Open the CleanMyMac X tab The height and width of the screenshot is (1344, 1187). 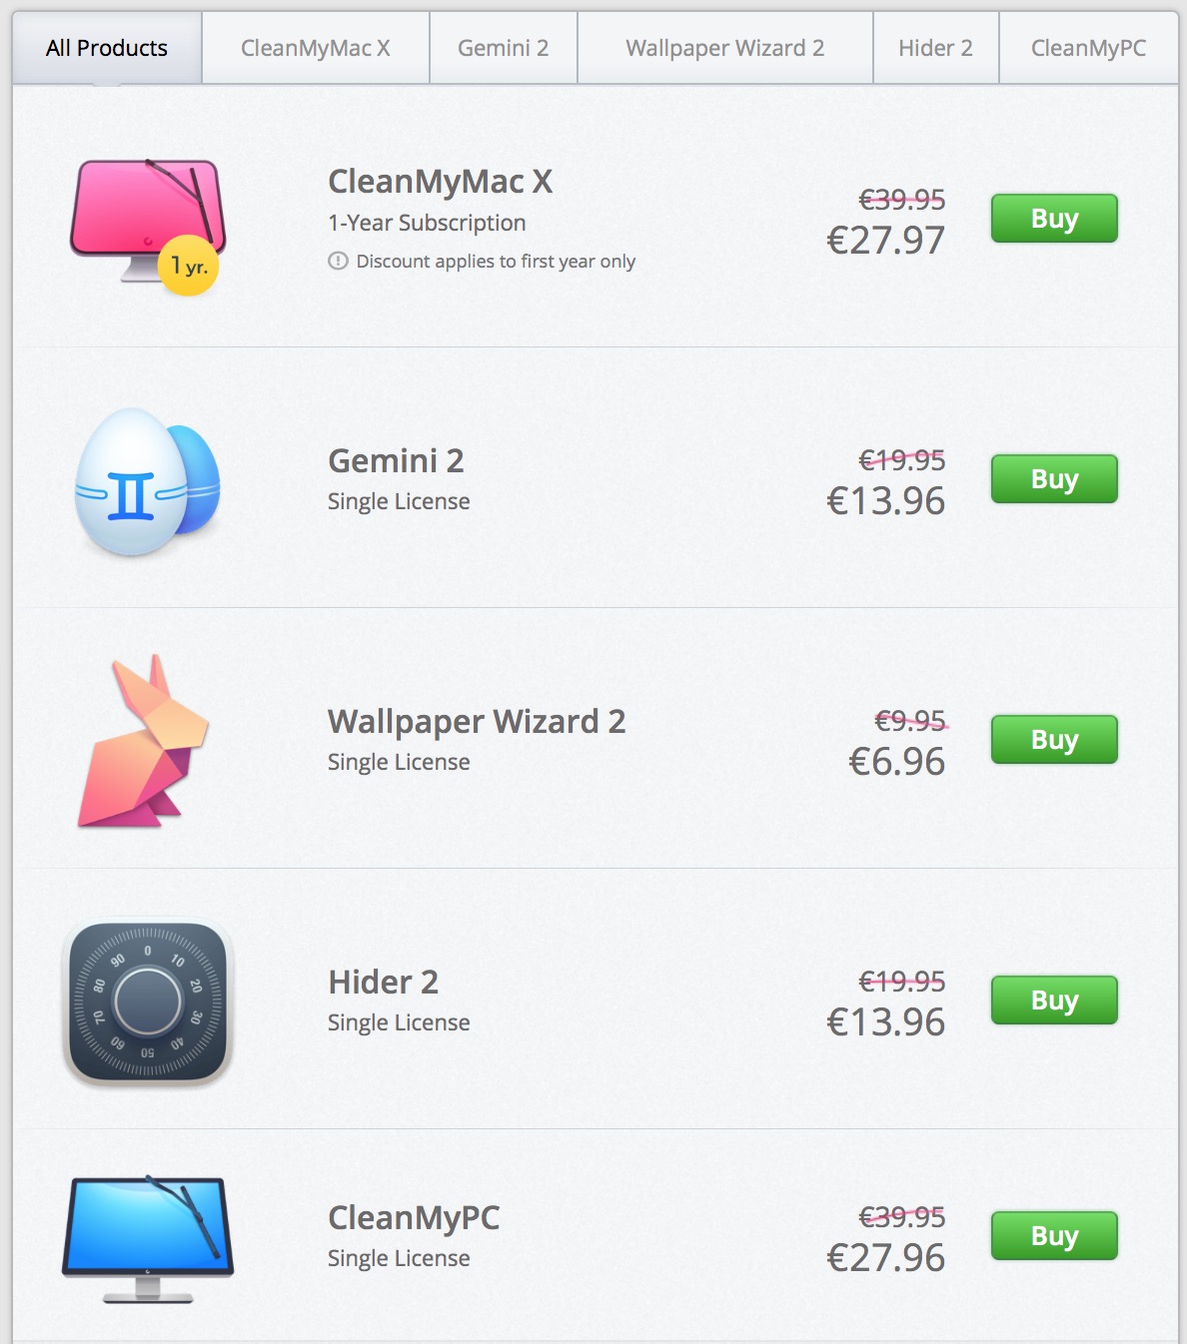click(x=316, y=48)
